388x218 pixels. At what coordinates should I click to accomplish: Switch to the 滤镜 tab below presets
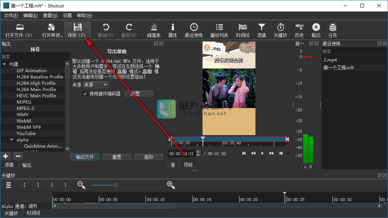tap(9, 165)
